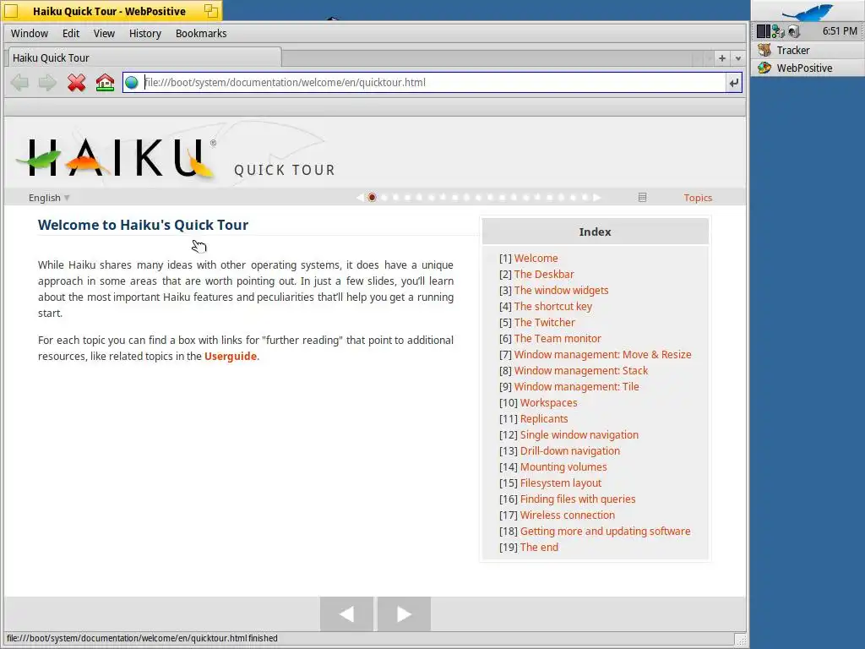Open index link Welcome

pos(536,259)
